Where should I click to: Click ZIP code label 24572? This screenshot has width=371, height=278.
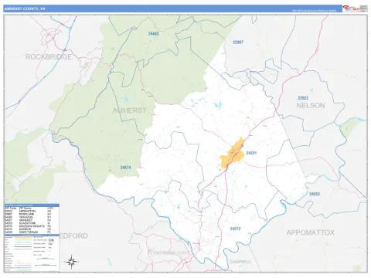click(235, 229)
